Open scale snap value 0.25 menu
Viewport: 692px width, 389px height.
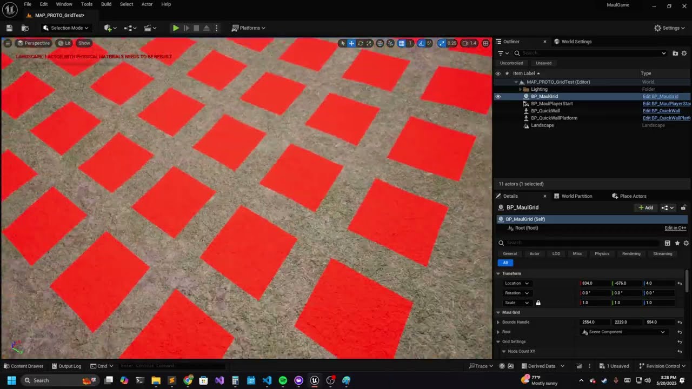click(x=452, y=43)
